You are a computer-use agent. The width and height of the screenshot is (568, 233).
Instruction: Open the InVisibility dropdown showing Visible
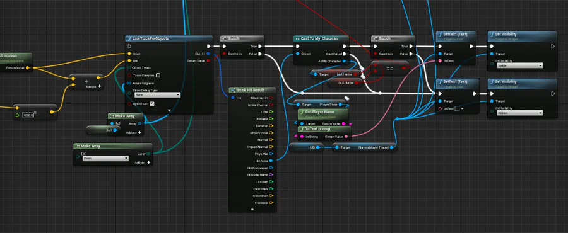[520, 65]
